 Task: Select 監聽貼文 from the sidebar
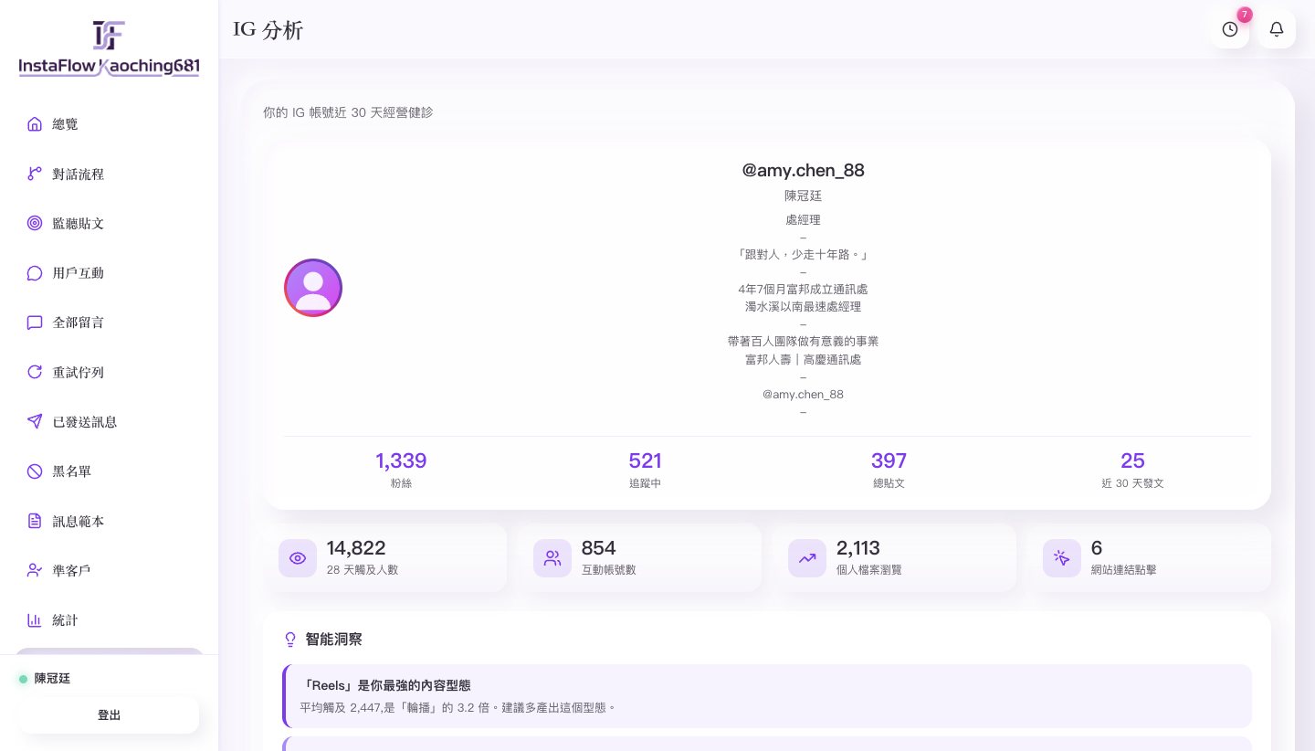pos(109,223)
